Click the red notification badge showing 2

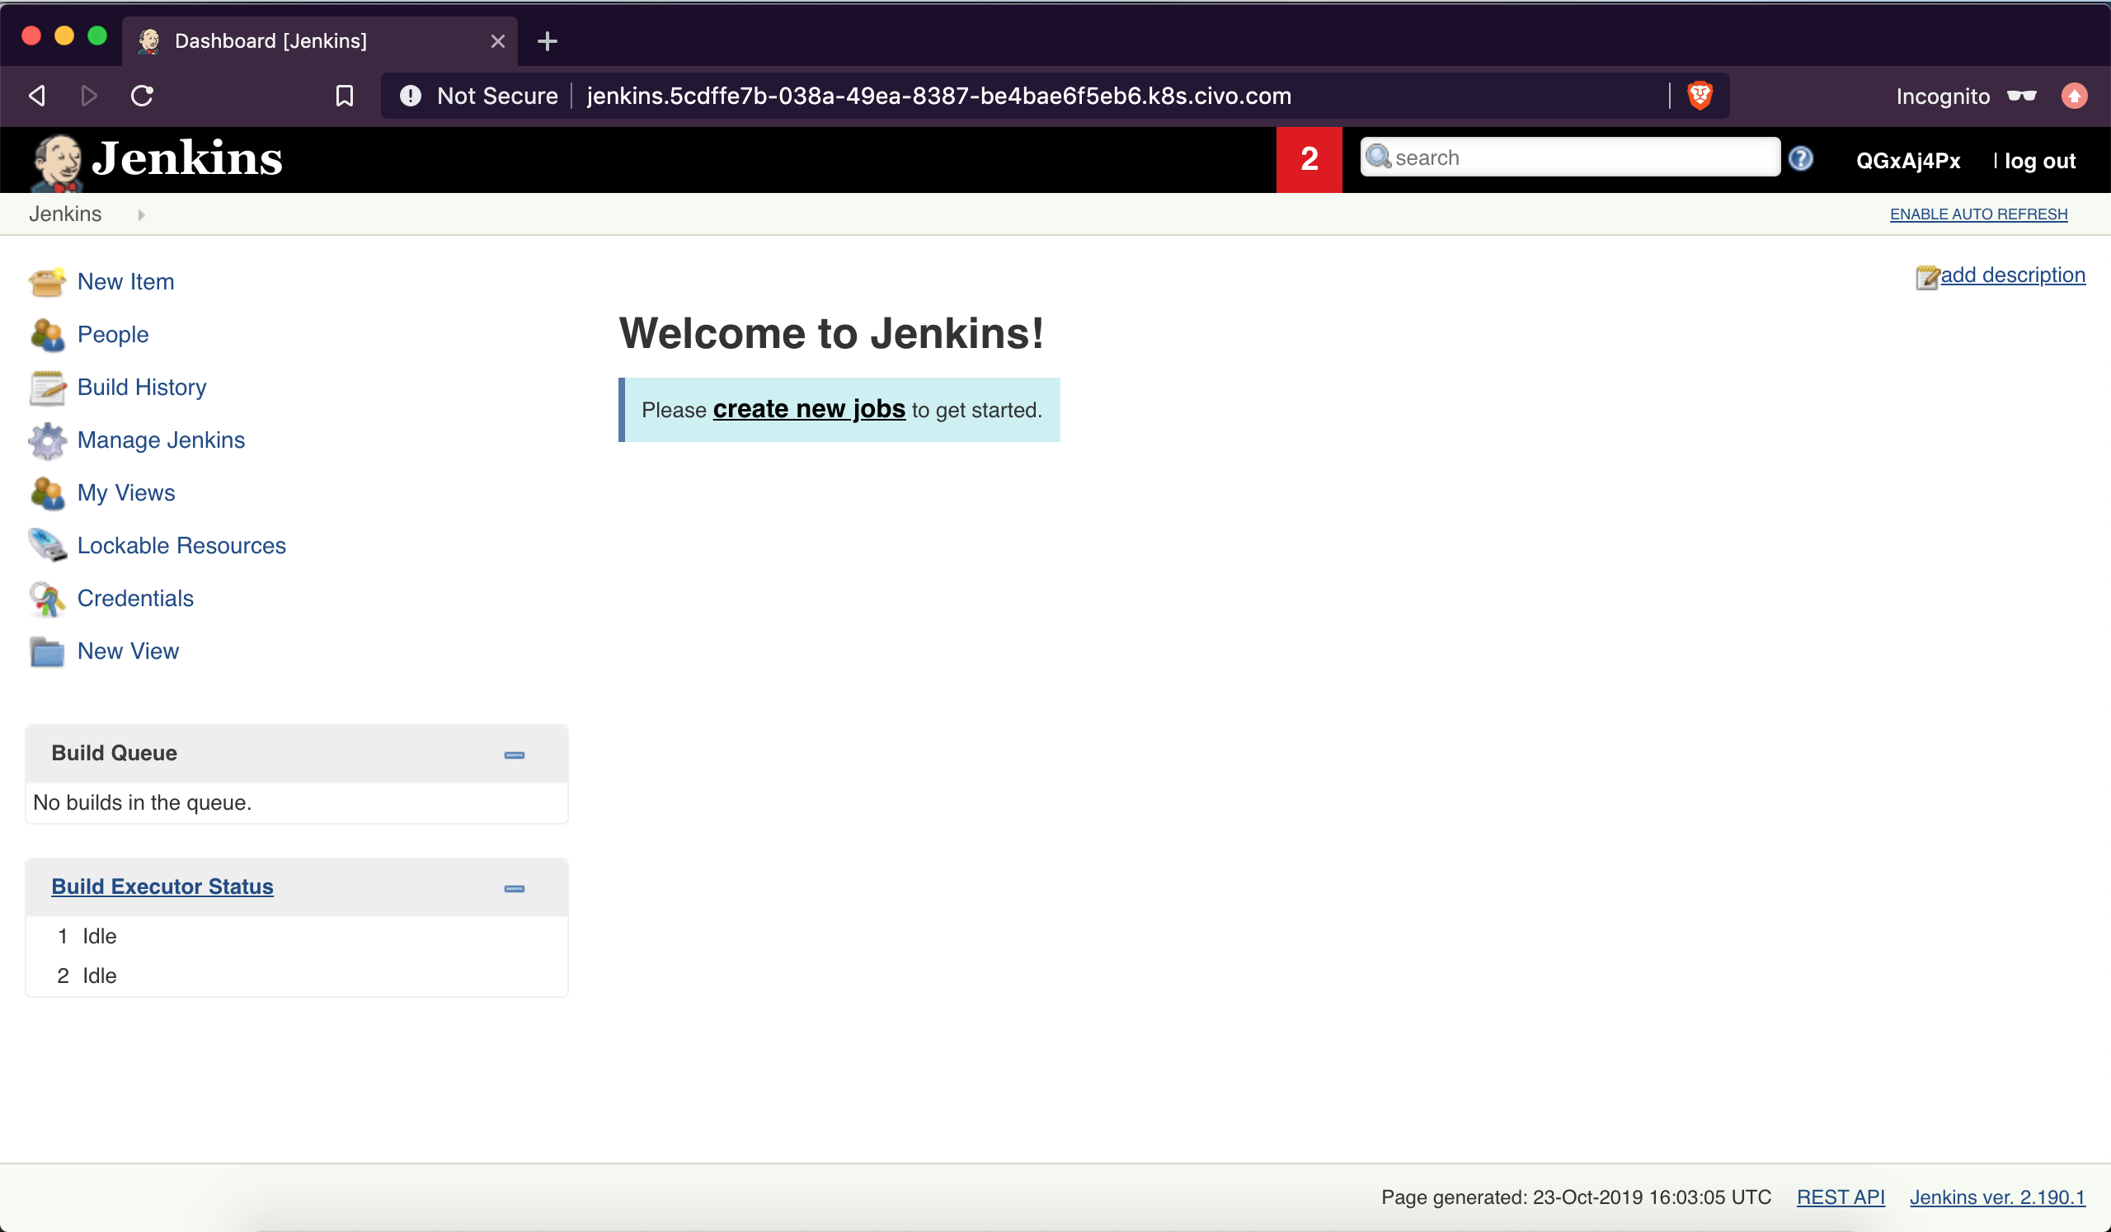pyautogui.click(x=1309, y=159)
